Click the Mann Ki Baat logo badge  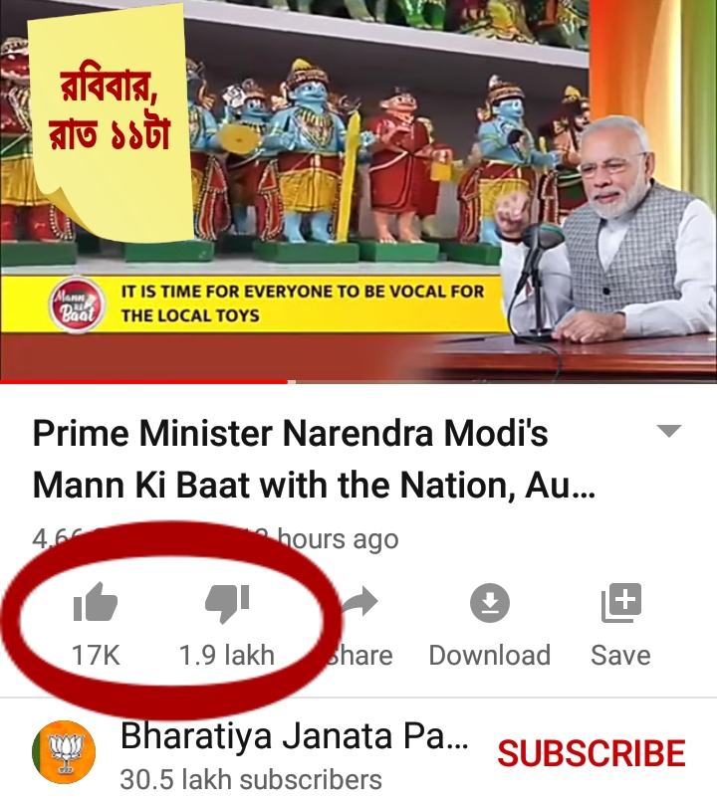(77, 304)
